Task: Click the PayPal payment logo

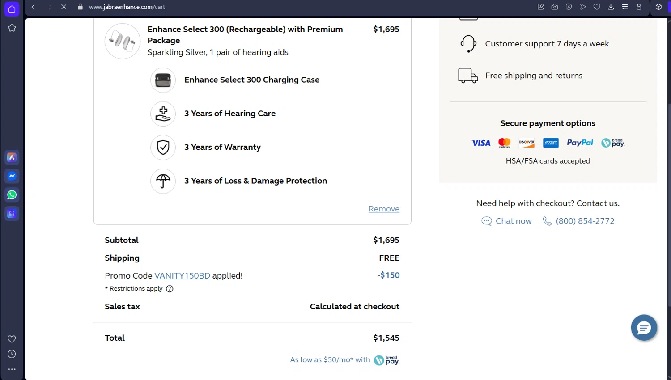Action: tap(580, 143)
